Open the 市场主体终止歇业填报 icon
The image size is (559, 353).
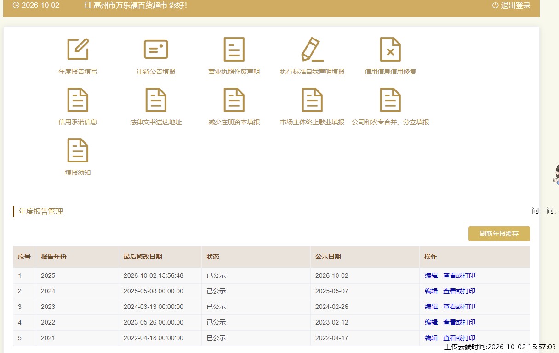pyautogui.click(x=312, y=100)
